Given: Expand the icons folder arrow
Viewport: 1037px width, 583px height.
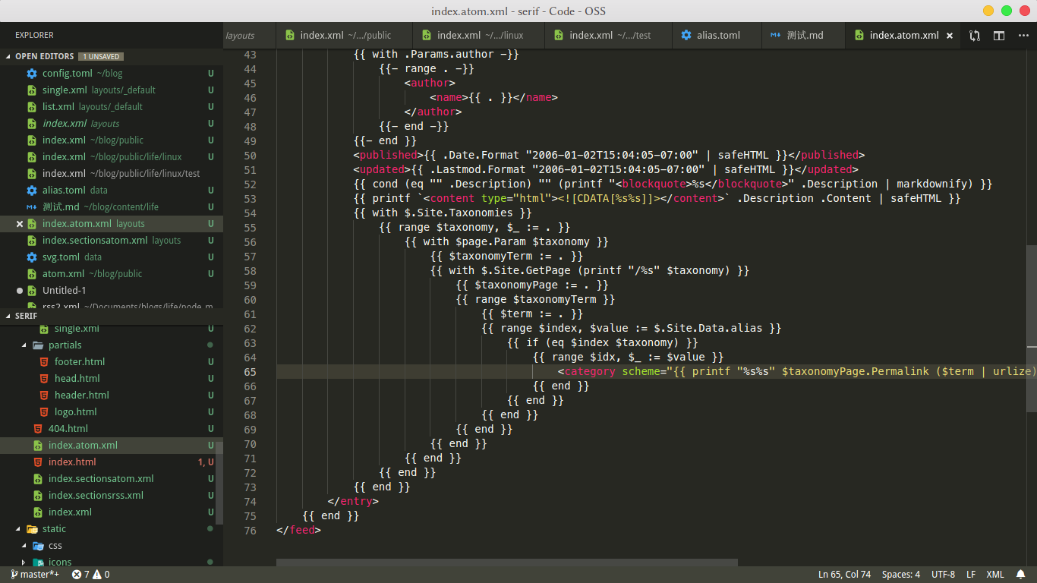Looking at the screenshot, I should [x=24, y=563].
